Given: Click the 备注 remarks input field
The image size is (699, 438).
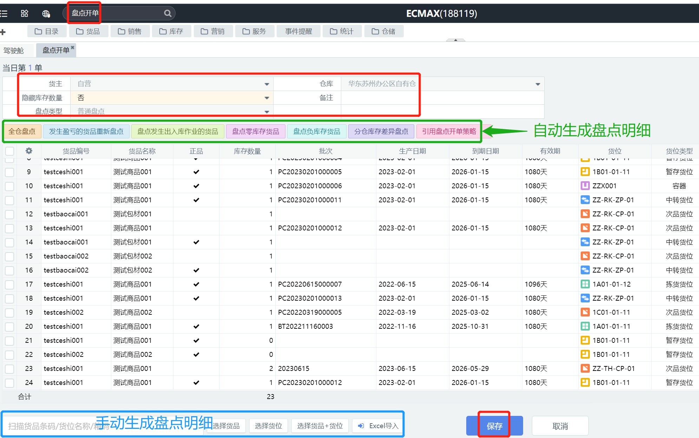Looking at the screenshot, I should (442, 98).
